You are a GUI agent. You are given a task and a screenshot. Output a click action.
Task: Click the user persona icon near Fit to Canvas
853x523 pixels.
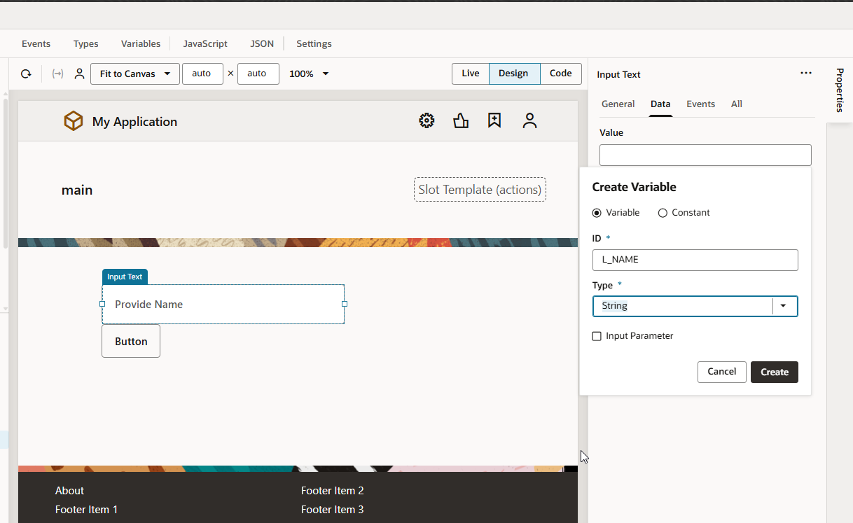(x=79, y=74)
